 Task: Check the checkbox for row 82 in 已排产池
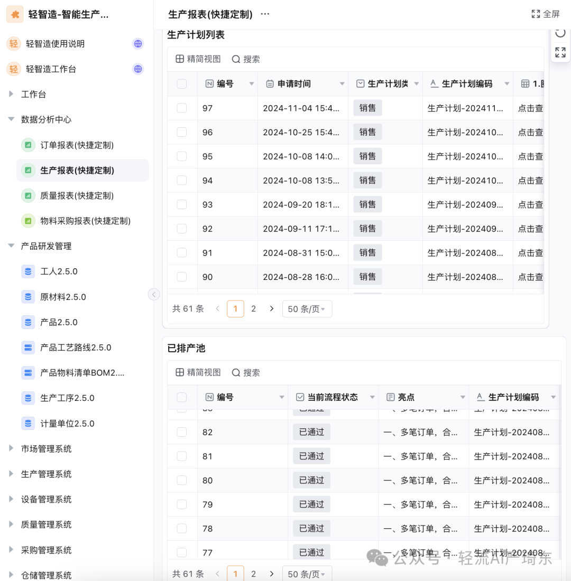182,432
